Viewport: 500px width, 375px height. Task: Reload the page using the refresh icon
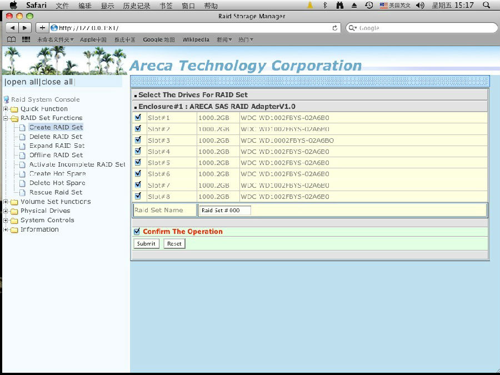coord(335,28)
